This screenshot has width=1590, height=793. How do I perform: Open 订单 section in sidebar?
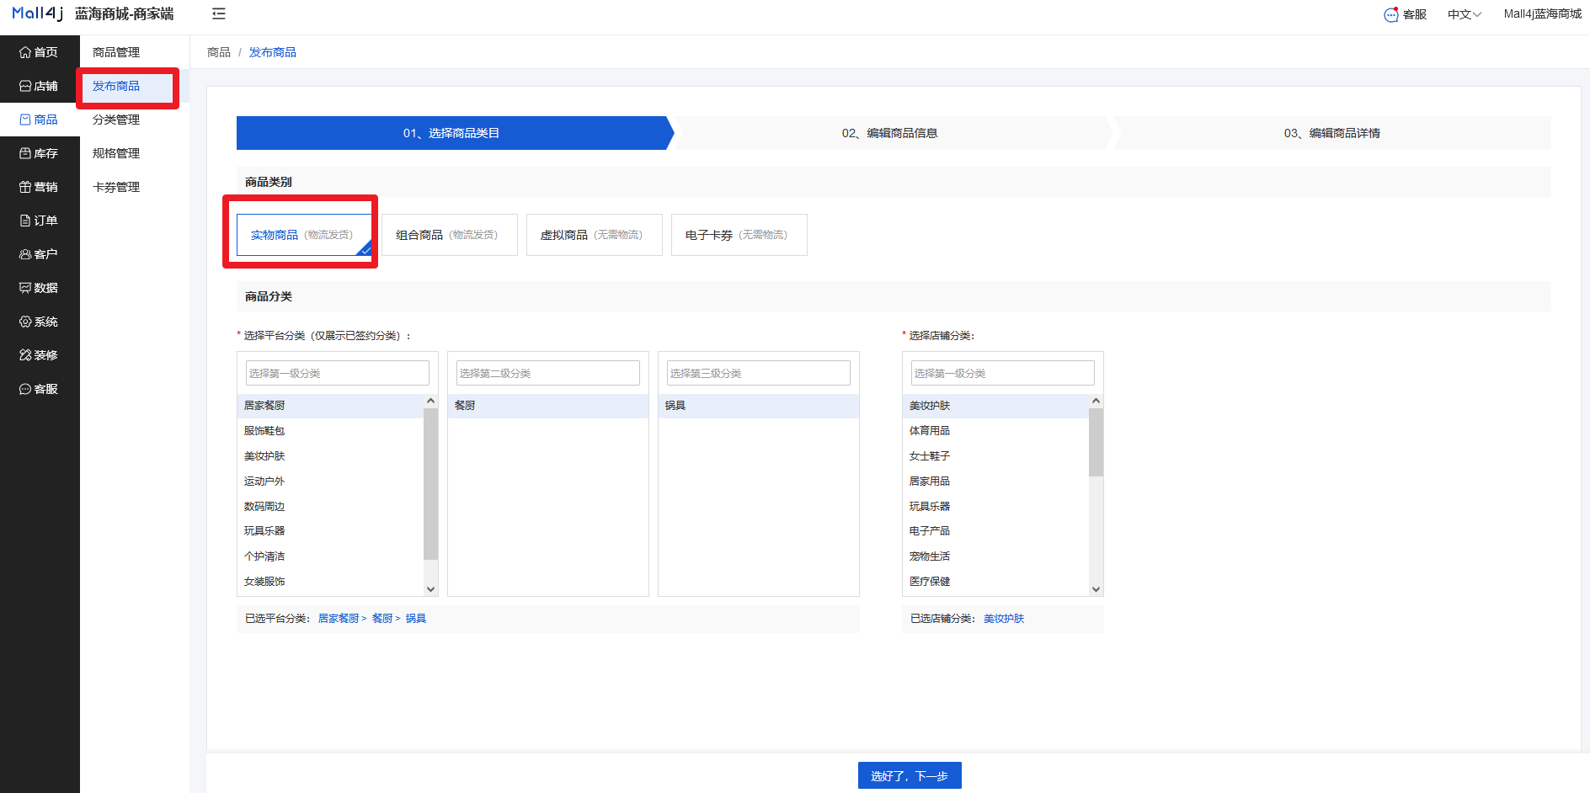(40, 221)
